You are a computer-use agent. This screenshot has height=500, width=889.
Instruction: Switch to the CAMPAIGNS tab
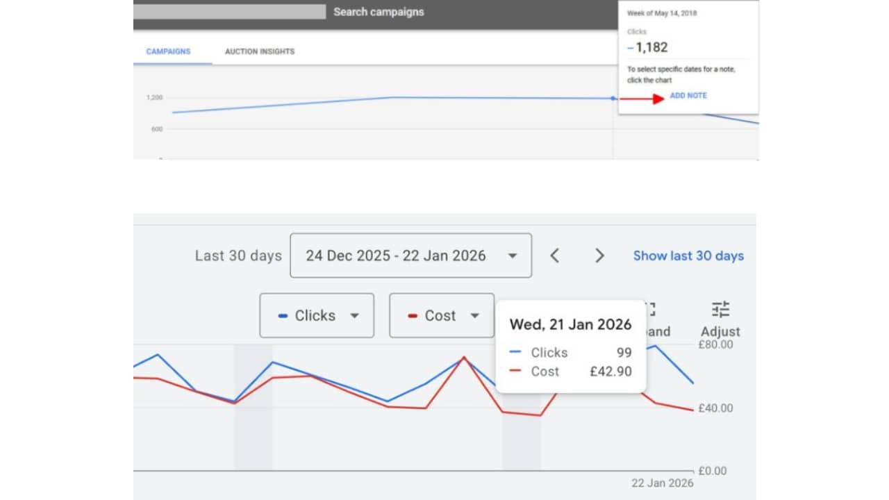click(x=168, y=51)
